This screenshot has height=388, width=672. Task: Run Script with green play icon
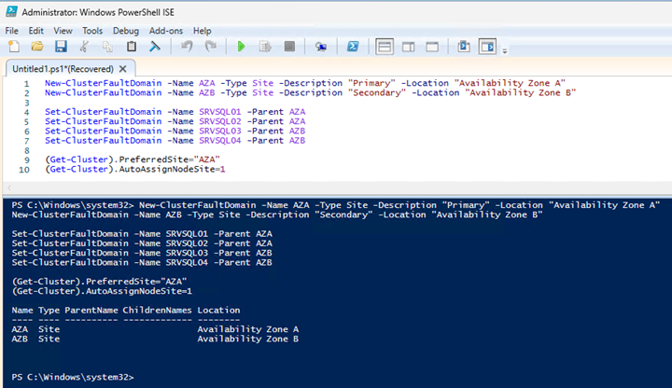pyautogui.click(x=242, y=47)
